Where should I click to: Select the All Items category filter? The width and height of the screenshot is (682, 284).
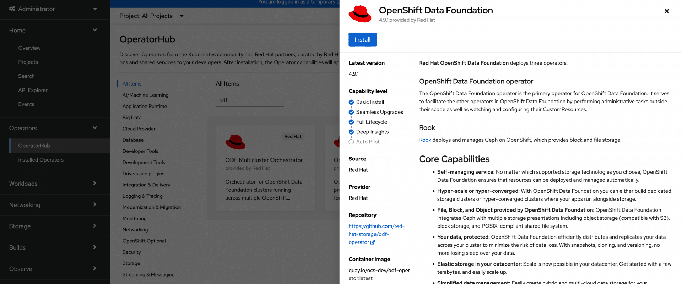tap(132, 84)
